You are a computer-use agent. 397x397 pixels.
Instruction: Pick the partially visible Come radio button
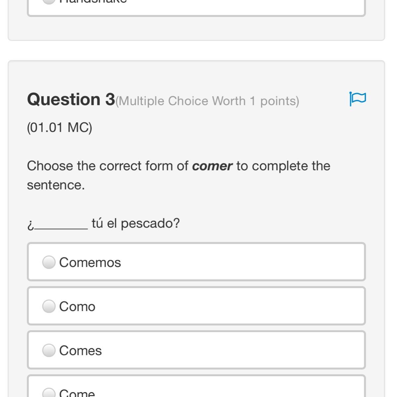[49, 393]
